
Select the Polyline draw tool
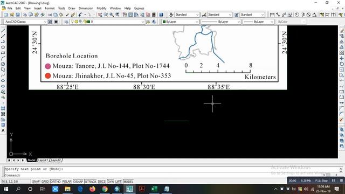click(3, 41)
